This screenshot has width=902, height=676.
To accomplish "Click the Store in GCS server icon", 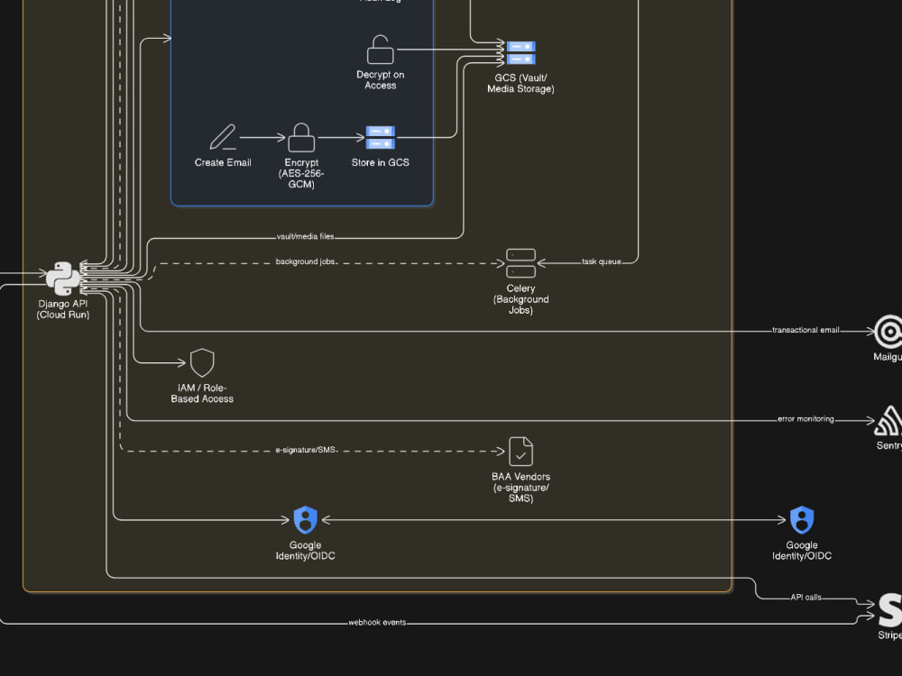I will pyautogui.click(x=381, y=137).
